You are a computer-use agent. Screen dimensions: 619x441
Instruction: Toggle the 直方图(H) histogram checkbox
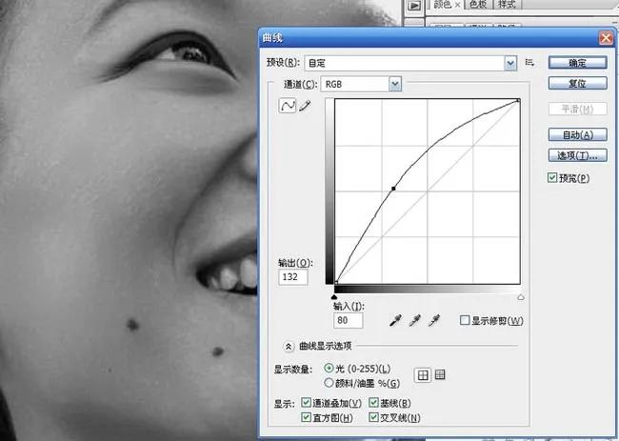coord(306,417)
